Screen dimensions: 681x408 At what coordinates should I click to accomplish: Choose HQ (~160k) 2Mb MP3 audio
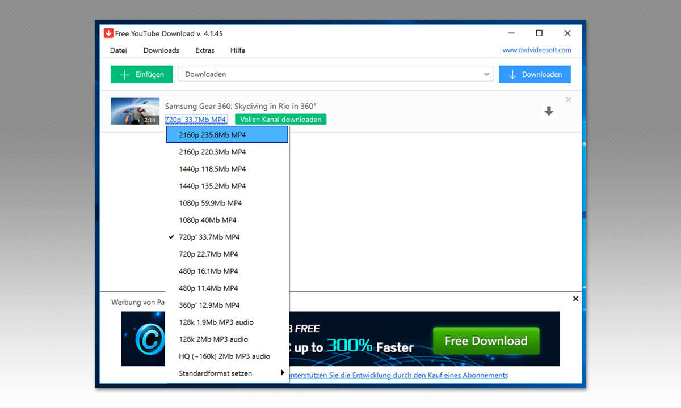[x=228, y=356]
